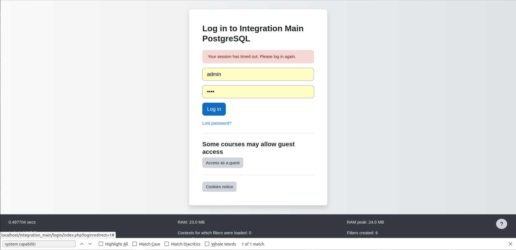The height and width of the screenshot is (250, 516).
Task: Select the Filters created: 6 text
Action: (362, 233)
